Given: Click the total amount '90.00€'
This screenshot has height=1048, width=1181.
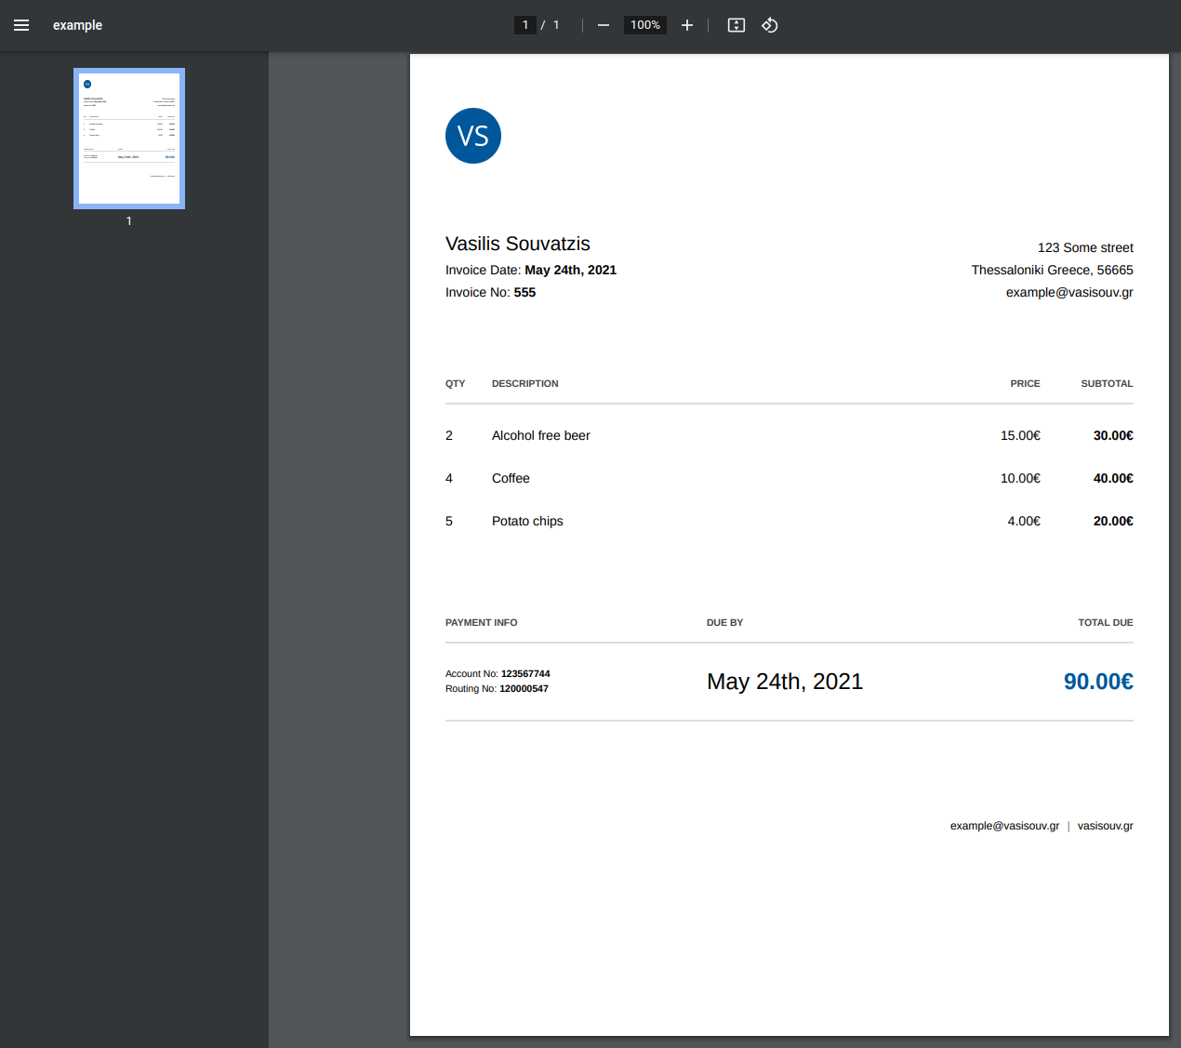Looking at the screenshot, I should pos(1098,682).
